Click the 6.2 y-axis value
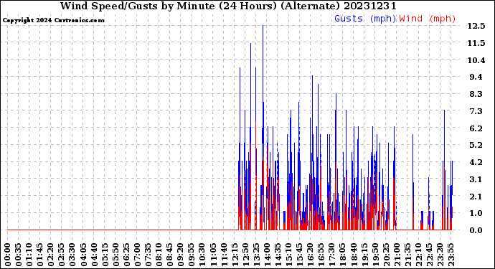Screen dimensions: 495x269 (476, 128)
